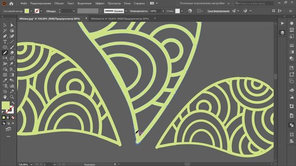Screen dimensions: 296x166
Task: Activate the Hand tool
Action: 5,97
